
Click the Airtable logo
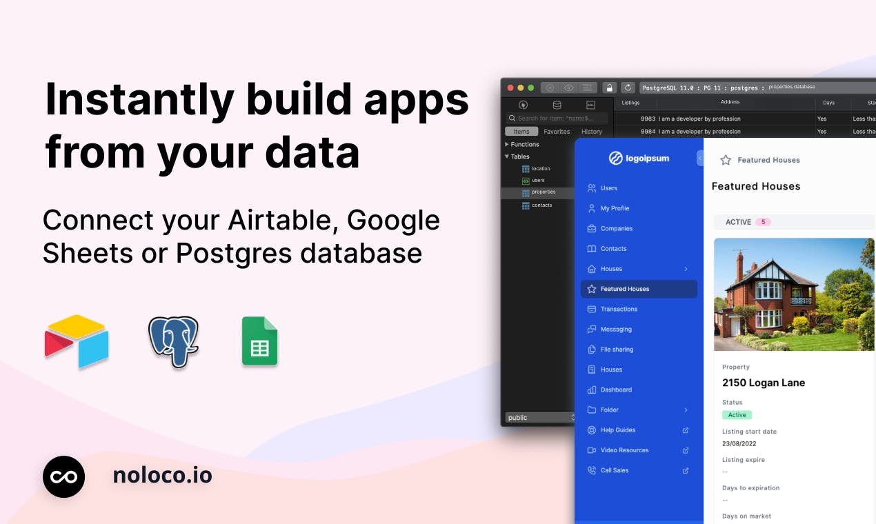pos(77,341)
